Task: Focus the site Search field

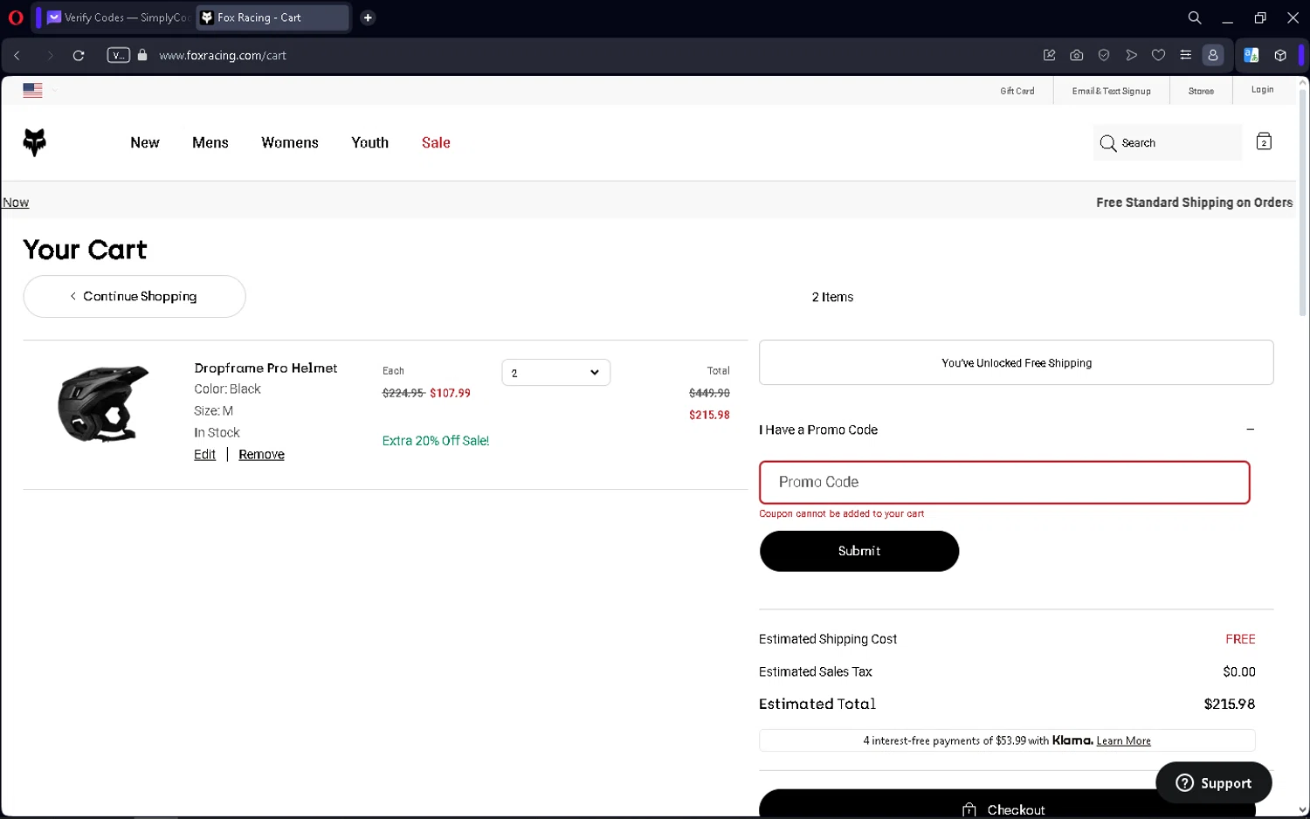Action: pyautogui.click(x=1167, y=142)
